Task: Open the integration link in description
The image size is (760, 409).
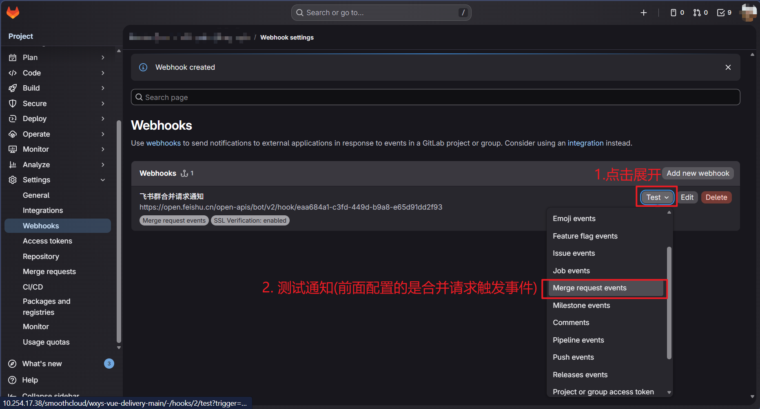Action: [x=585, y=143]
